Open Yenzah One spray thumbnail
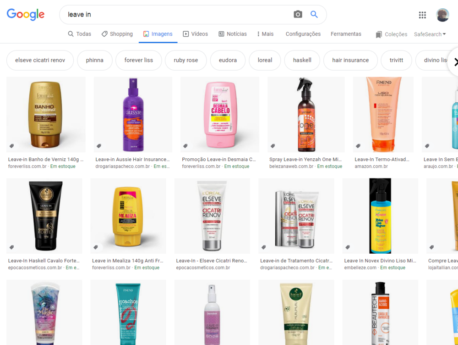 [x=306, y=114]
